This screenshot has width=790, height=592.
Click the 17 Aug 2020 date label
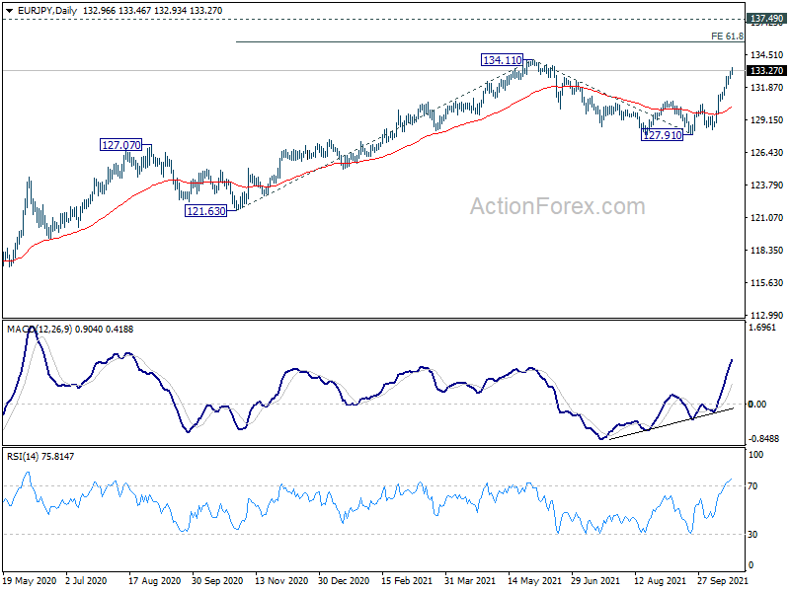click(154, 580)
